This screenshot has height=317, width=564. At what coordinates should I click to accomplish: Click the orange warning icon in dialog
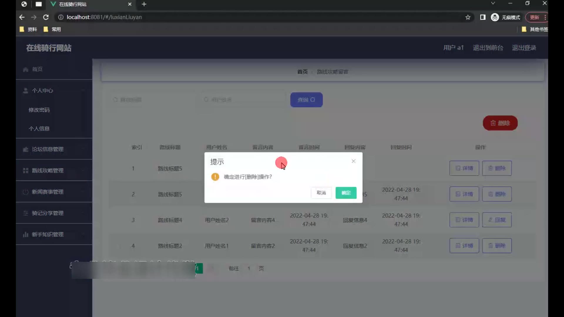coord(215,177)
